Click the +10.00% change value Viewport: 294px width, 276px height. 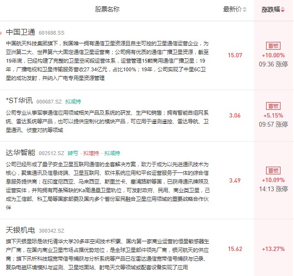coord(273,55)
